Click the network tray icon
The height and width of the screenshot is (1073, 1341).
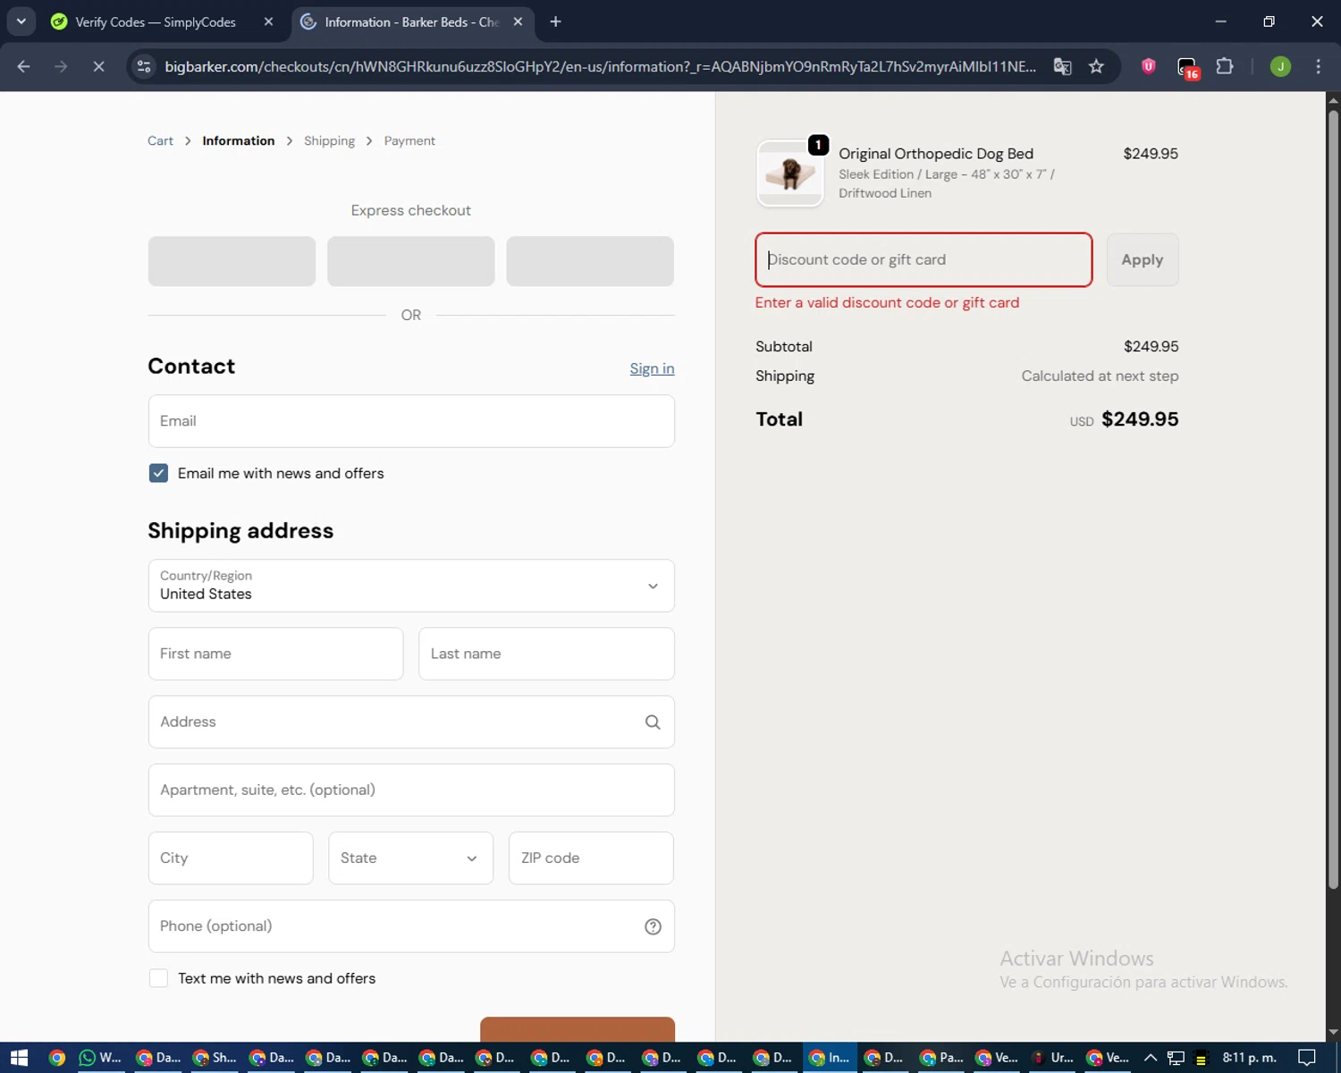click(x=1176, y=1058)
